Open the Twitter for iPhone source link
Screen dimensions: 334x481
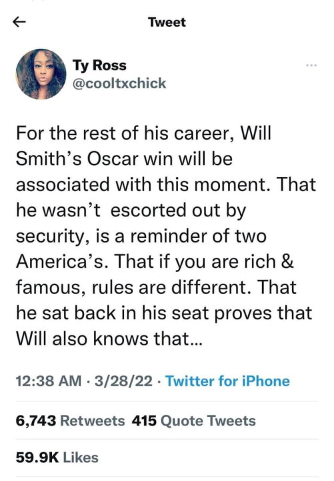(x=228, y=381)
